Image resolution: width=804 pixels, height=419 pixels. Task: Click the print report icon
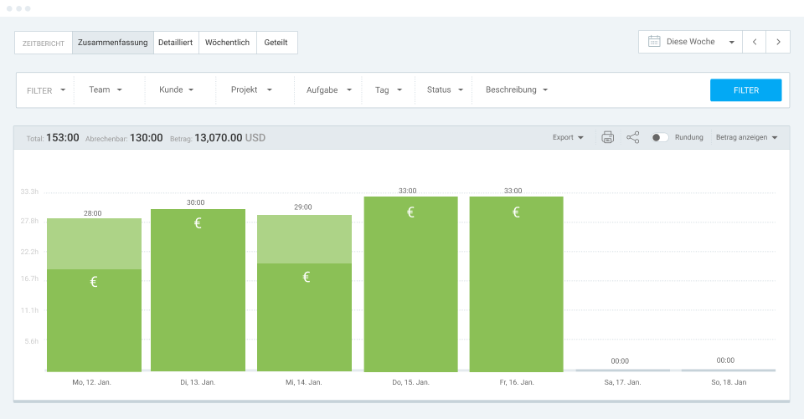[x=608, y=137]
